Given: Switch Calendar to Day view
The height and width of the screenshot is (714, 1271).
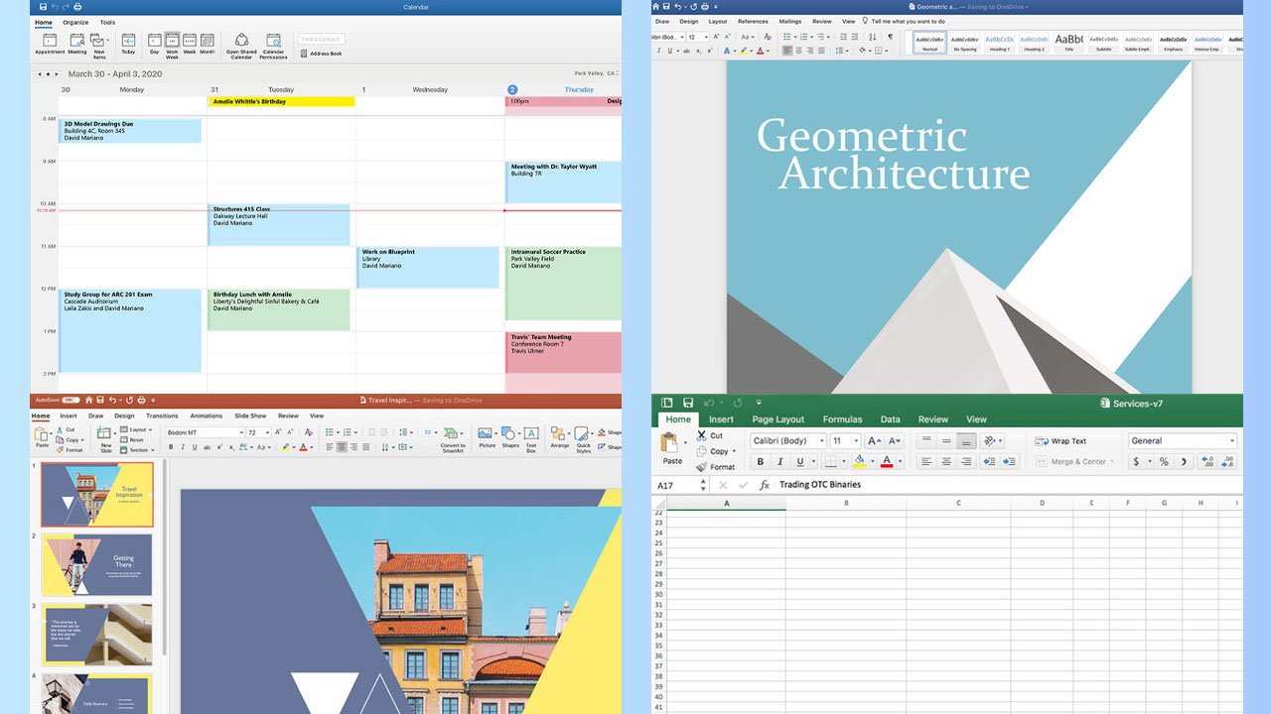Looking at the screenshot, I should coord(154,44).
